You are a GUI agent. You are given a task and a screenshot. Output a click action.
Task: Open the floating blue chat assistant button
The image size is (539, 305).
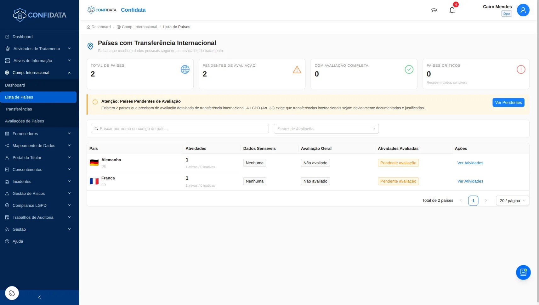click(523, 272)
